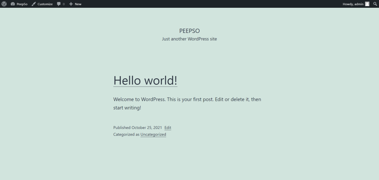Open the search magnifier in admin bar

[375, 4]
